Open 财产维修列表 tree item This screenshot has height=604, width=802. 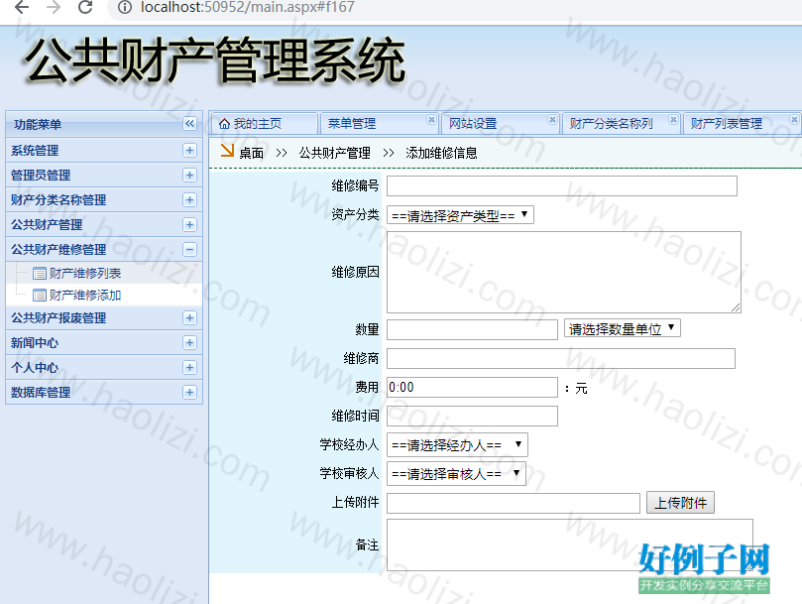[85, 274]
